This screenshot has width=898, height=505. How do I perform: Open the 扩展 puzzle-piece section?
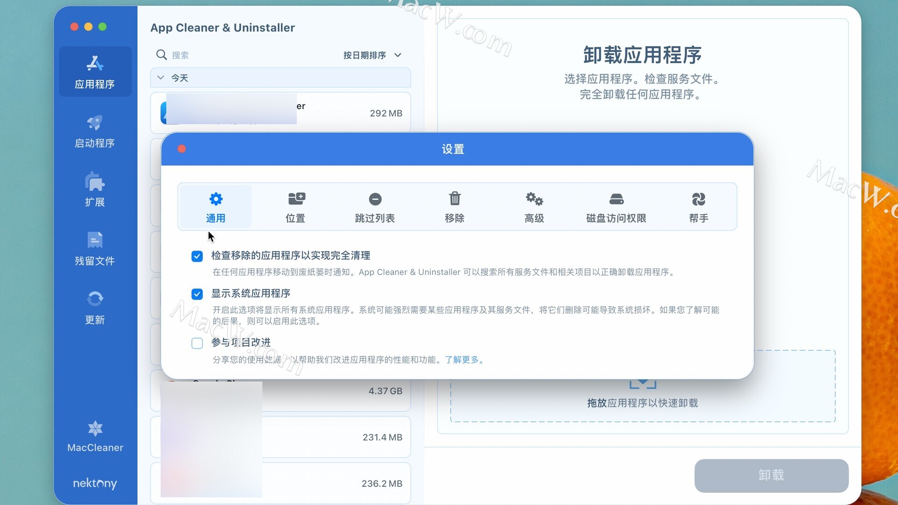tap(95, 189)
